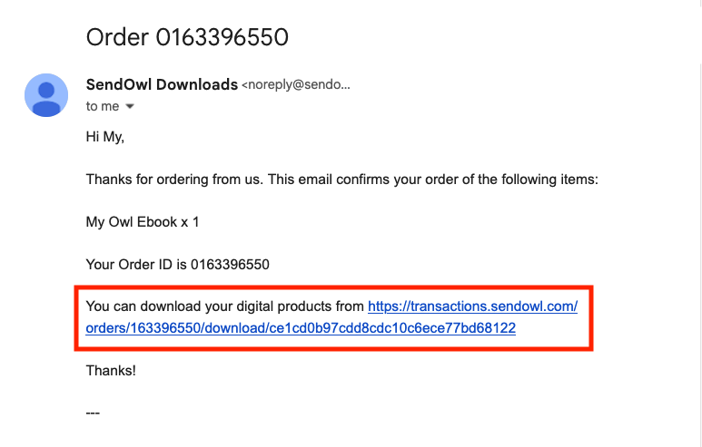
Task: Click the "My Owl Ebook" item name
Action: click(132, 222)
